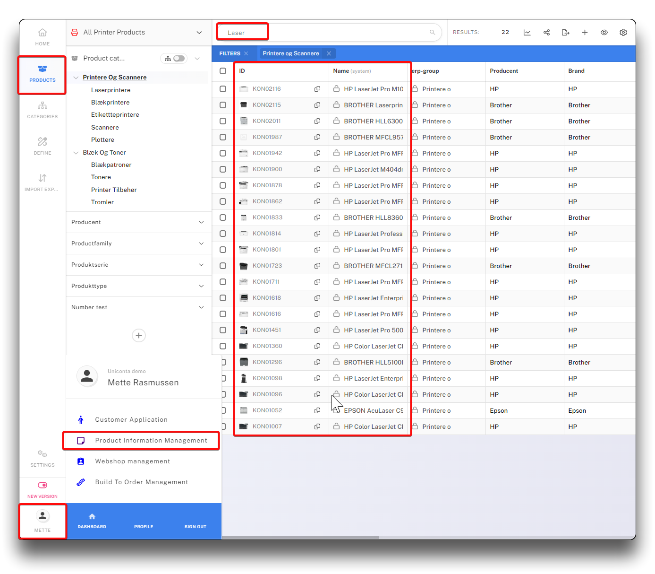
Task: Open the Home section in sidebar
Action: click(42, 37)
